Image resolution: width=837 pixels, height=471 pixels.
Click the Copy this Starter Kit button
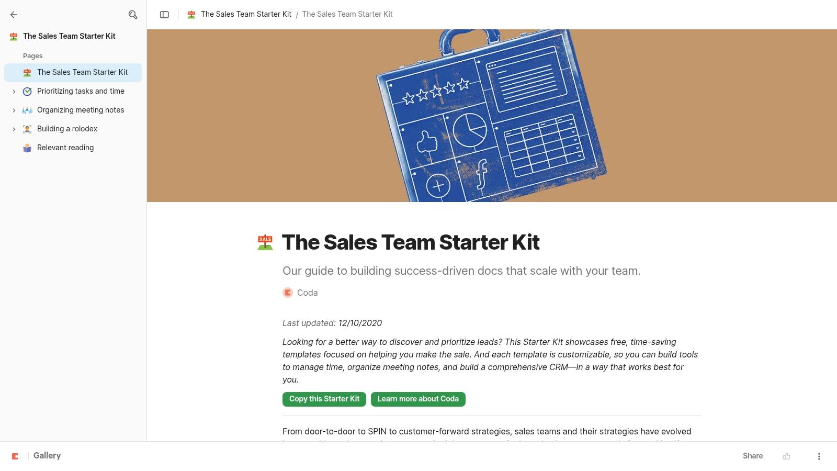point(324,399)
